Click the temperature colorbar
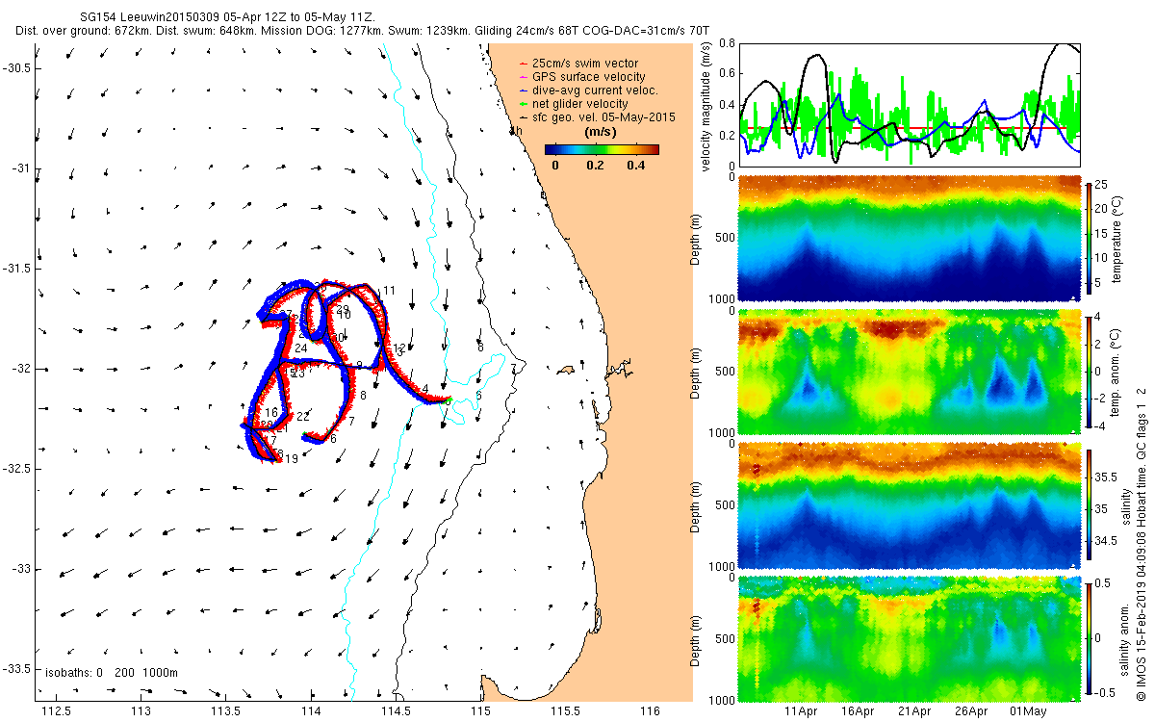The height and width of the screenshot is (722, 1155). point(1090,239)
